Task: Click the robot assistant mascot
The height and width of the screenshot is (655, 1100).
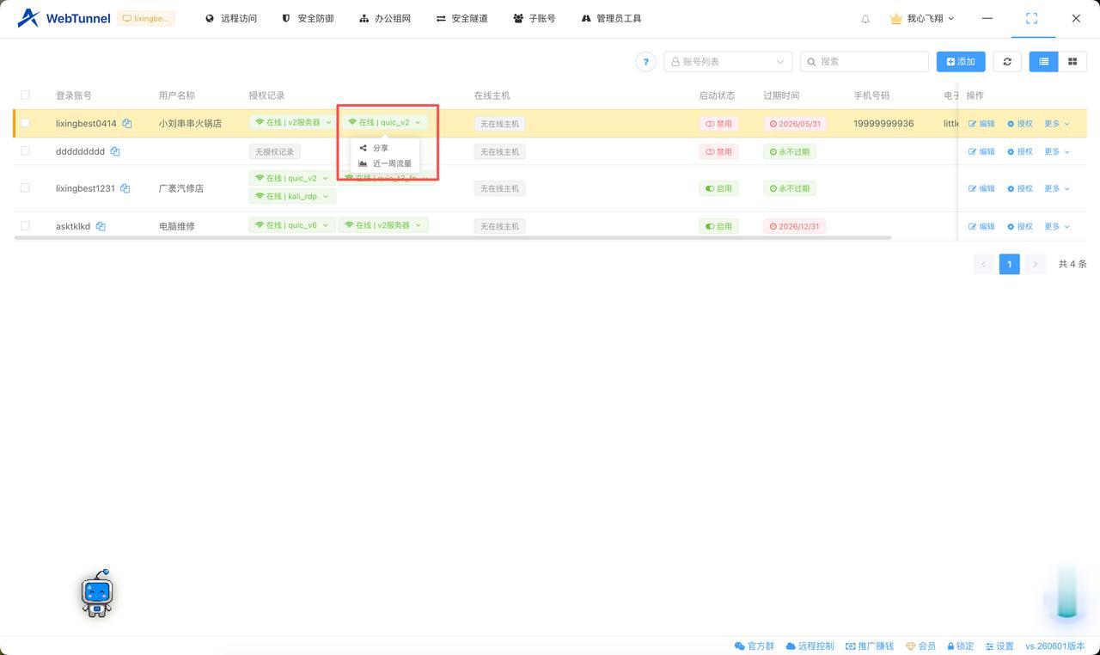Action: click(x=97, y=593)
